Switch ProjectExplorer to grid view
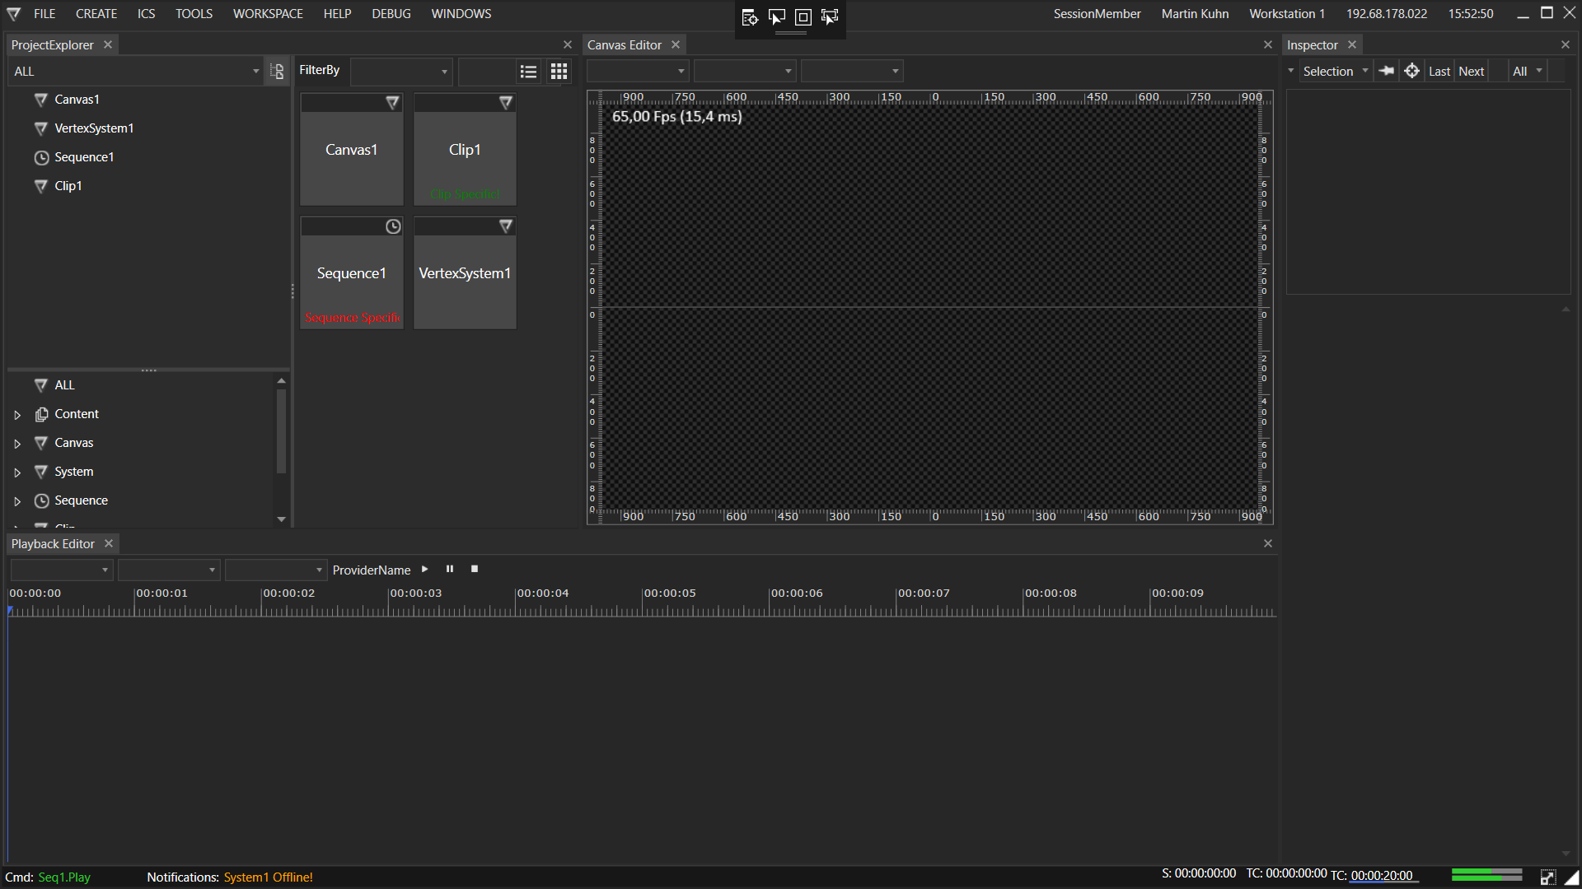Viewport: 1582px width, 889px height. [559, 72]
